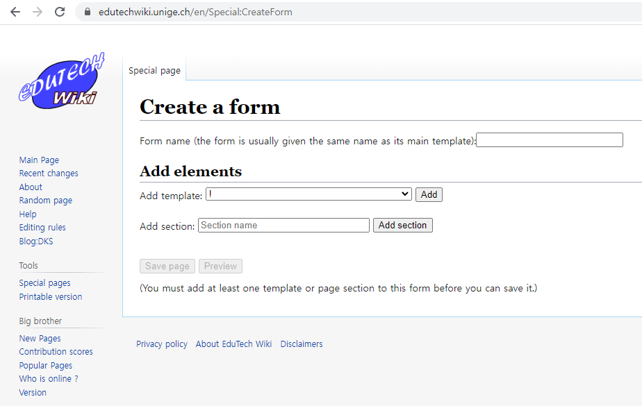Open the About sidebar link
The width and height of the screenshot is (642, 406).
(x=31, y=187)
